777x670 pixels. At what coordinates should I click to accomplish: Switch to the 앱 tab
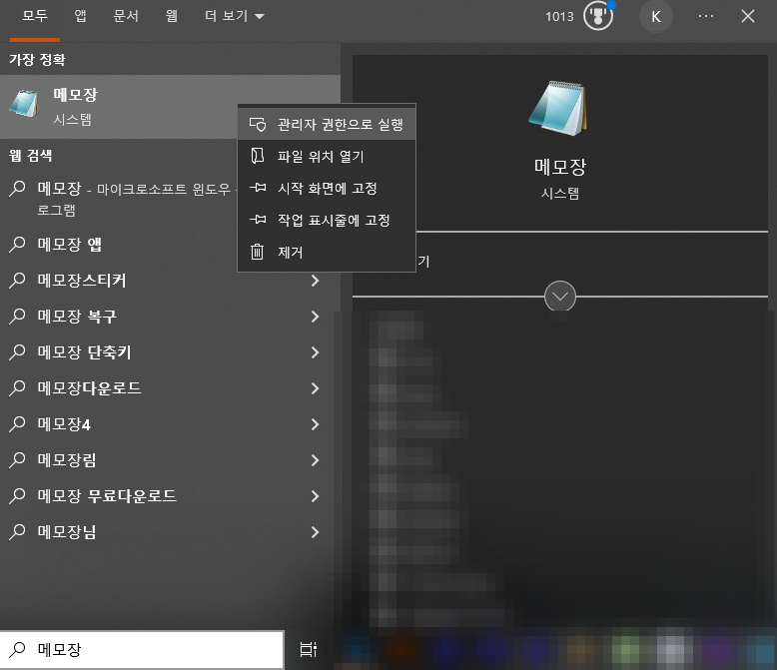[80, 16]
